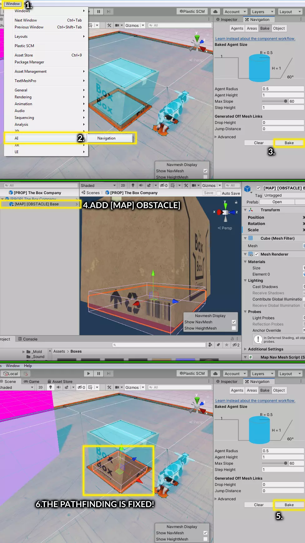Switch to Object tab in bottom Navigation panel
Image resolution: width=305 pixels, height=543 pixels.
point(279,390)
